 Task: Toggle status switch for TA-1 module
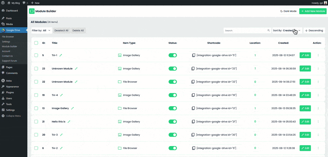173,55
